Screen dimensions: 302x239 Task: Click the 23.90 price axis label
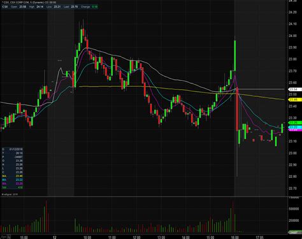tap(292, 47)
